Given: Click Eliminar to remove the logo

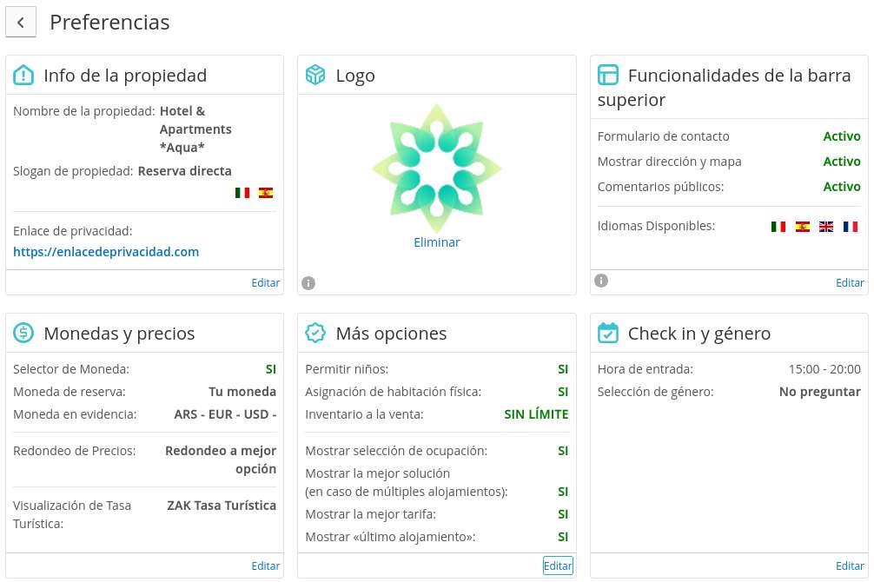Looking at the screenshot, I should pyautogui.click(x=437, y=242).
